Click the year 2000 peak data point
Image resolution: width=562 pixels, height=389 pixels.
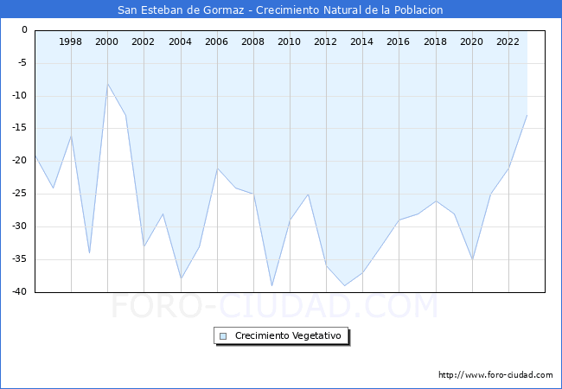(x=107, y=84)
